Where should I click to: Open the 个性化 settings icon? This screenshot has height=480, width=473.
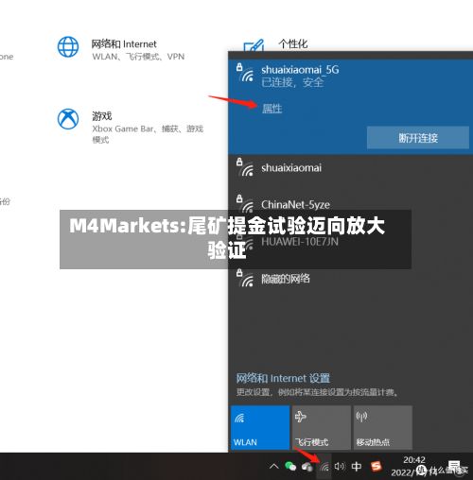coord(254,44)
